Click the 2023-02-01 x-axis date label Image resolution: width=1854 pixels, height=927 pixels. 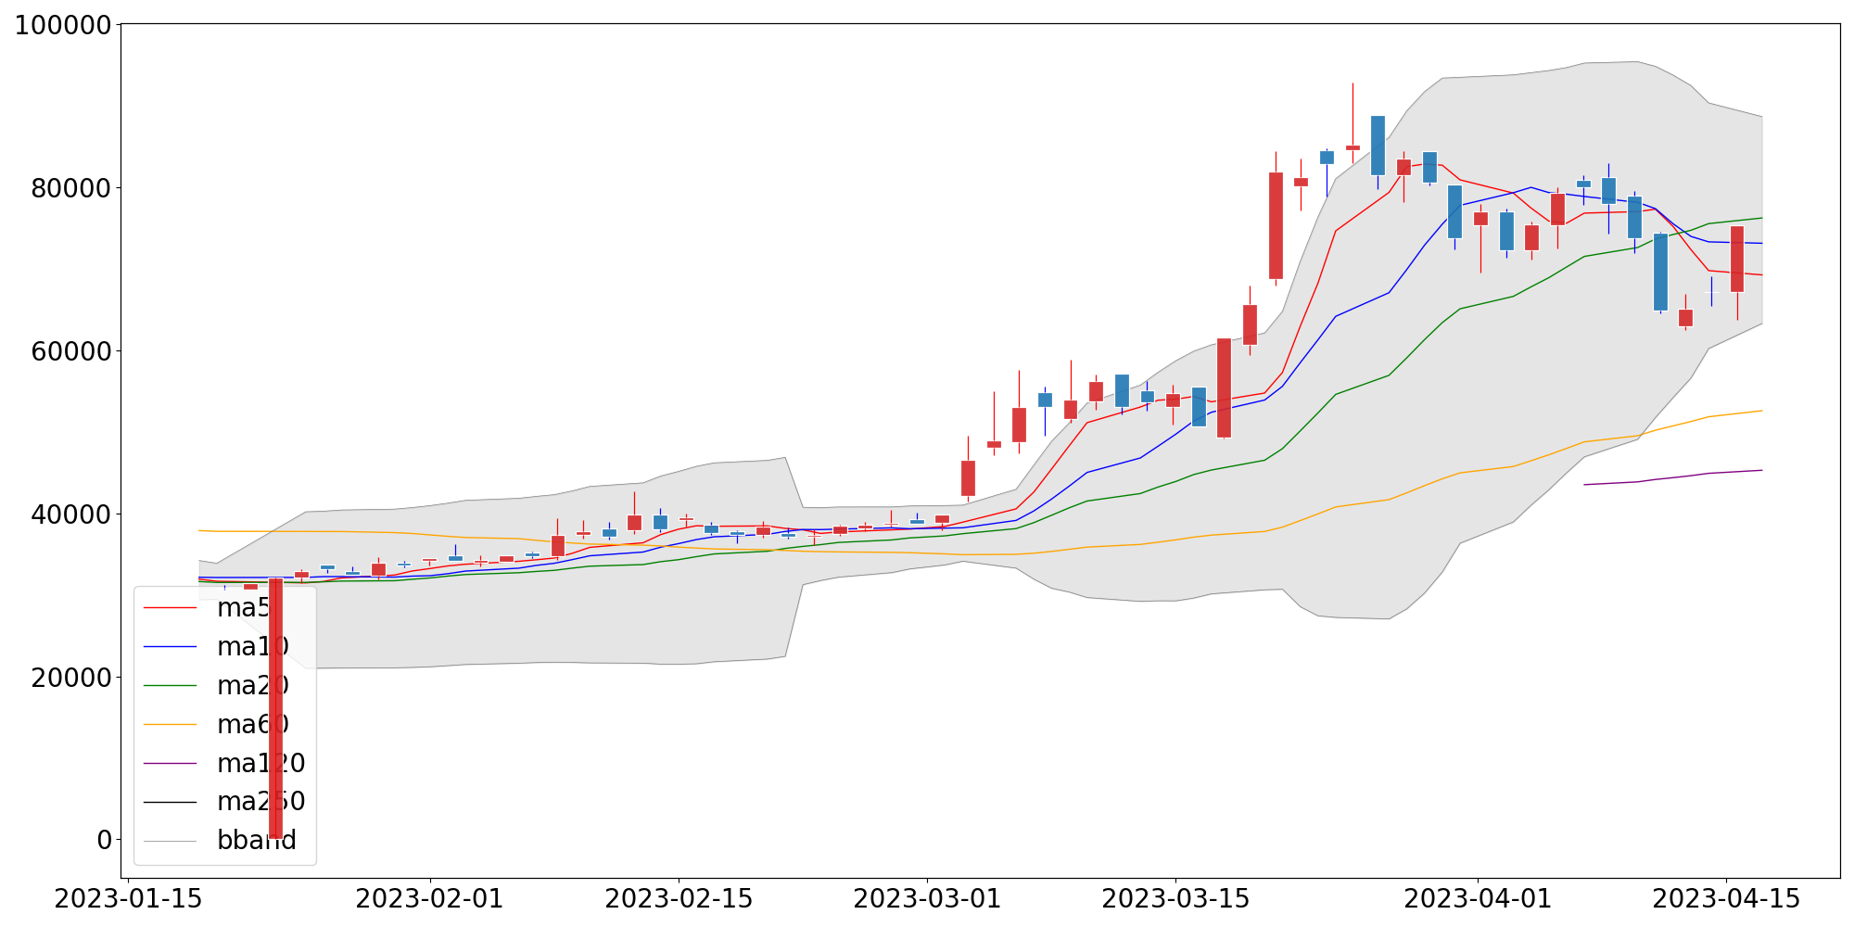[430, 899]
